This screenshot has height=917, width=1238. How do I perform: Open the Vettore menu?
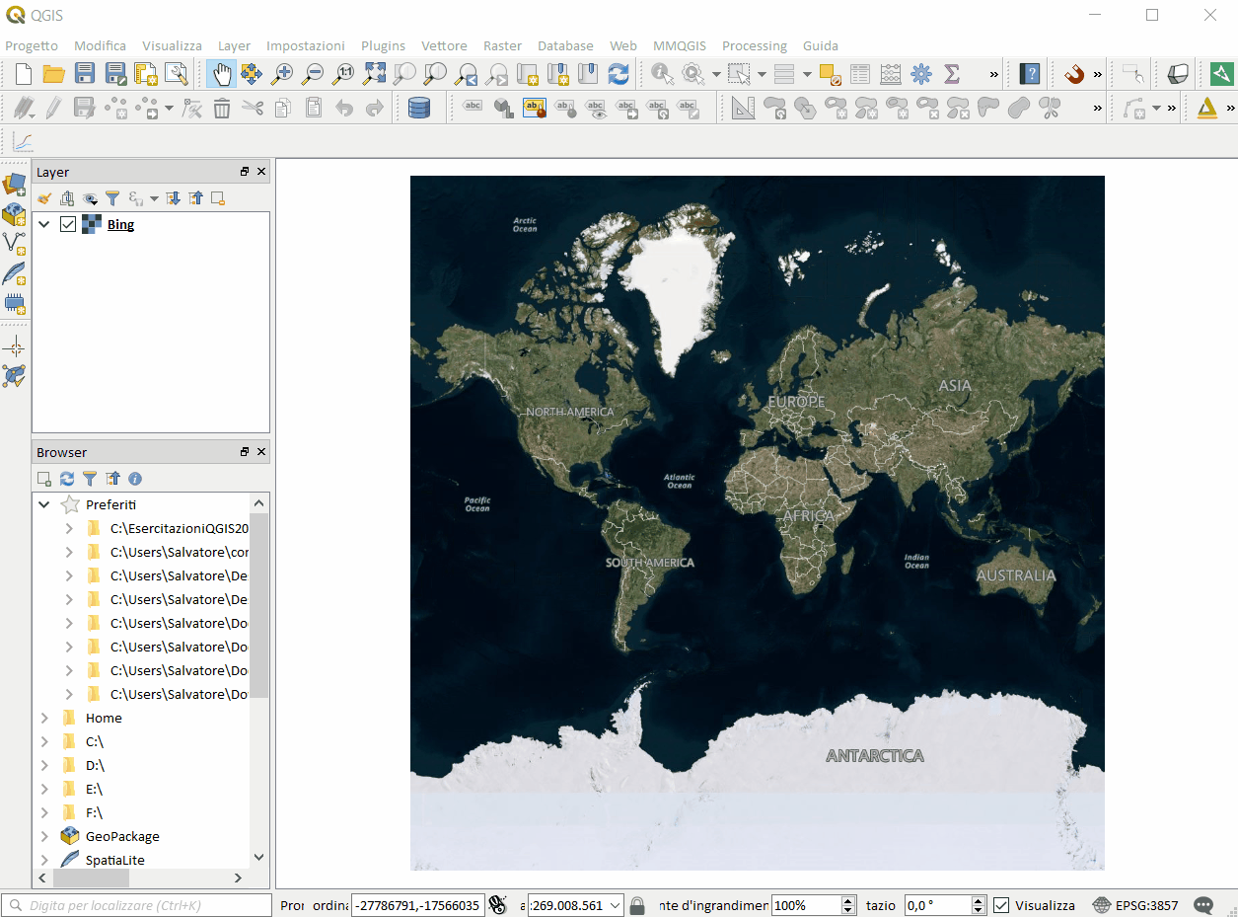tap(444, 45)
